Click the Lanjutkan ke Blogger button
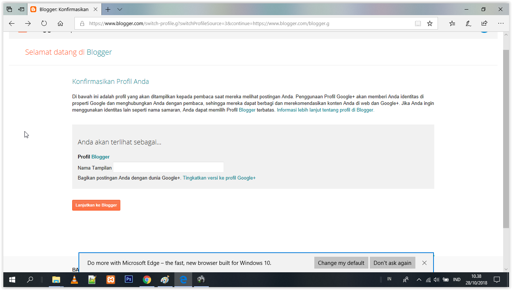The width and height of the screenshot is (512, 290). point(96,205)
